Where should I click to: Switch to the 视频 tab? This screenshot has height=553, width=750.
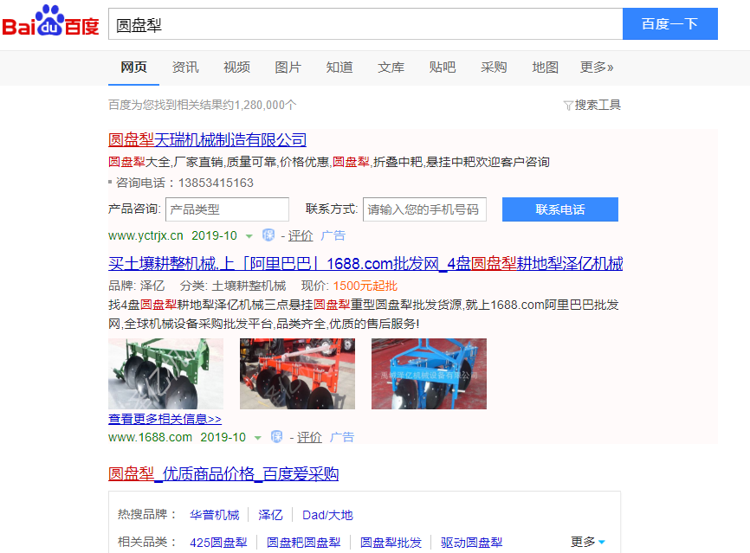pyautogui.click(x=236, y=68)
